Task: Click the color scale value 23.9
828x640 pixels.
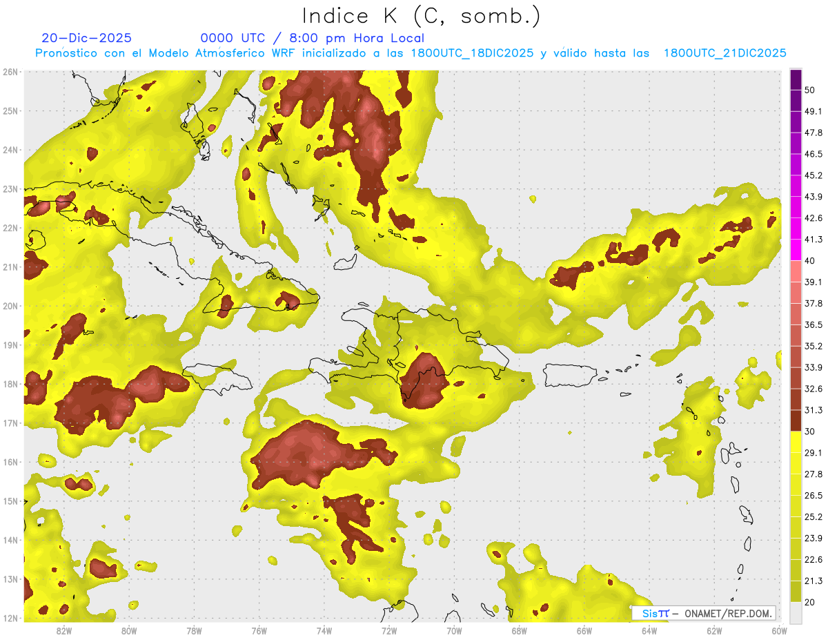Action: click(x=813, y=539)
